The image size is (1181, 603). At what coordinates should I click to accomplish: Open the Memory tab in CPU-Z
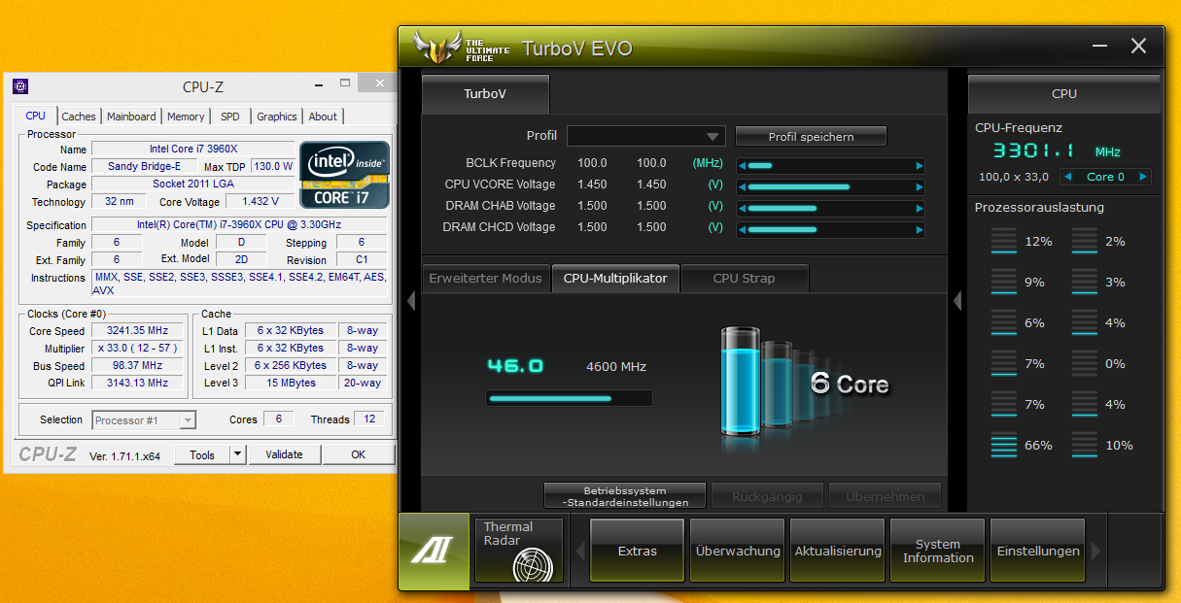[x=186, y=117]
